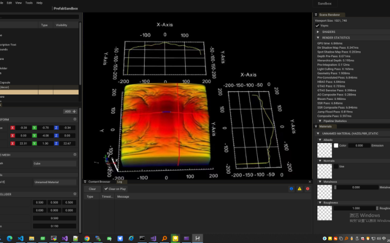Select the Materials panel tab
This screenshot has width=390, height=243.
click(326, 126)
